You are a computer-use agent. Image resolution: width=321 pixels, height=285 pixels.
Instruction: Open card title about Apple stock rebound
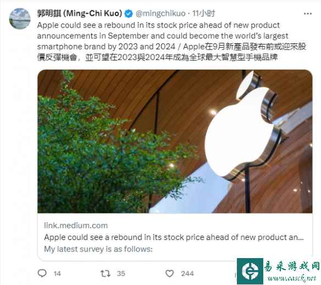[x=174, y=237]
